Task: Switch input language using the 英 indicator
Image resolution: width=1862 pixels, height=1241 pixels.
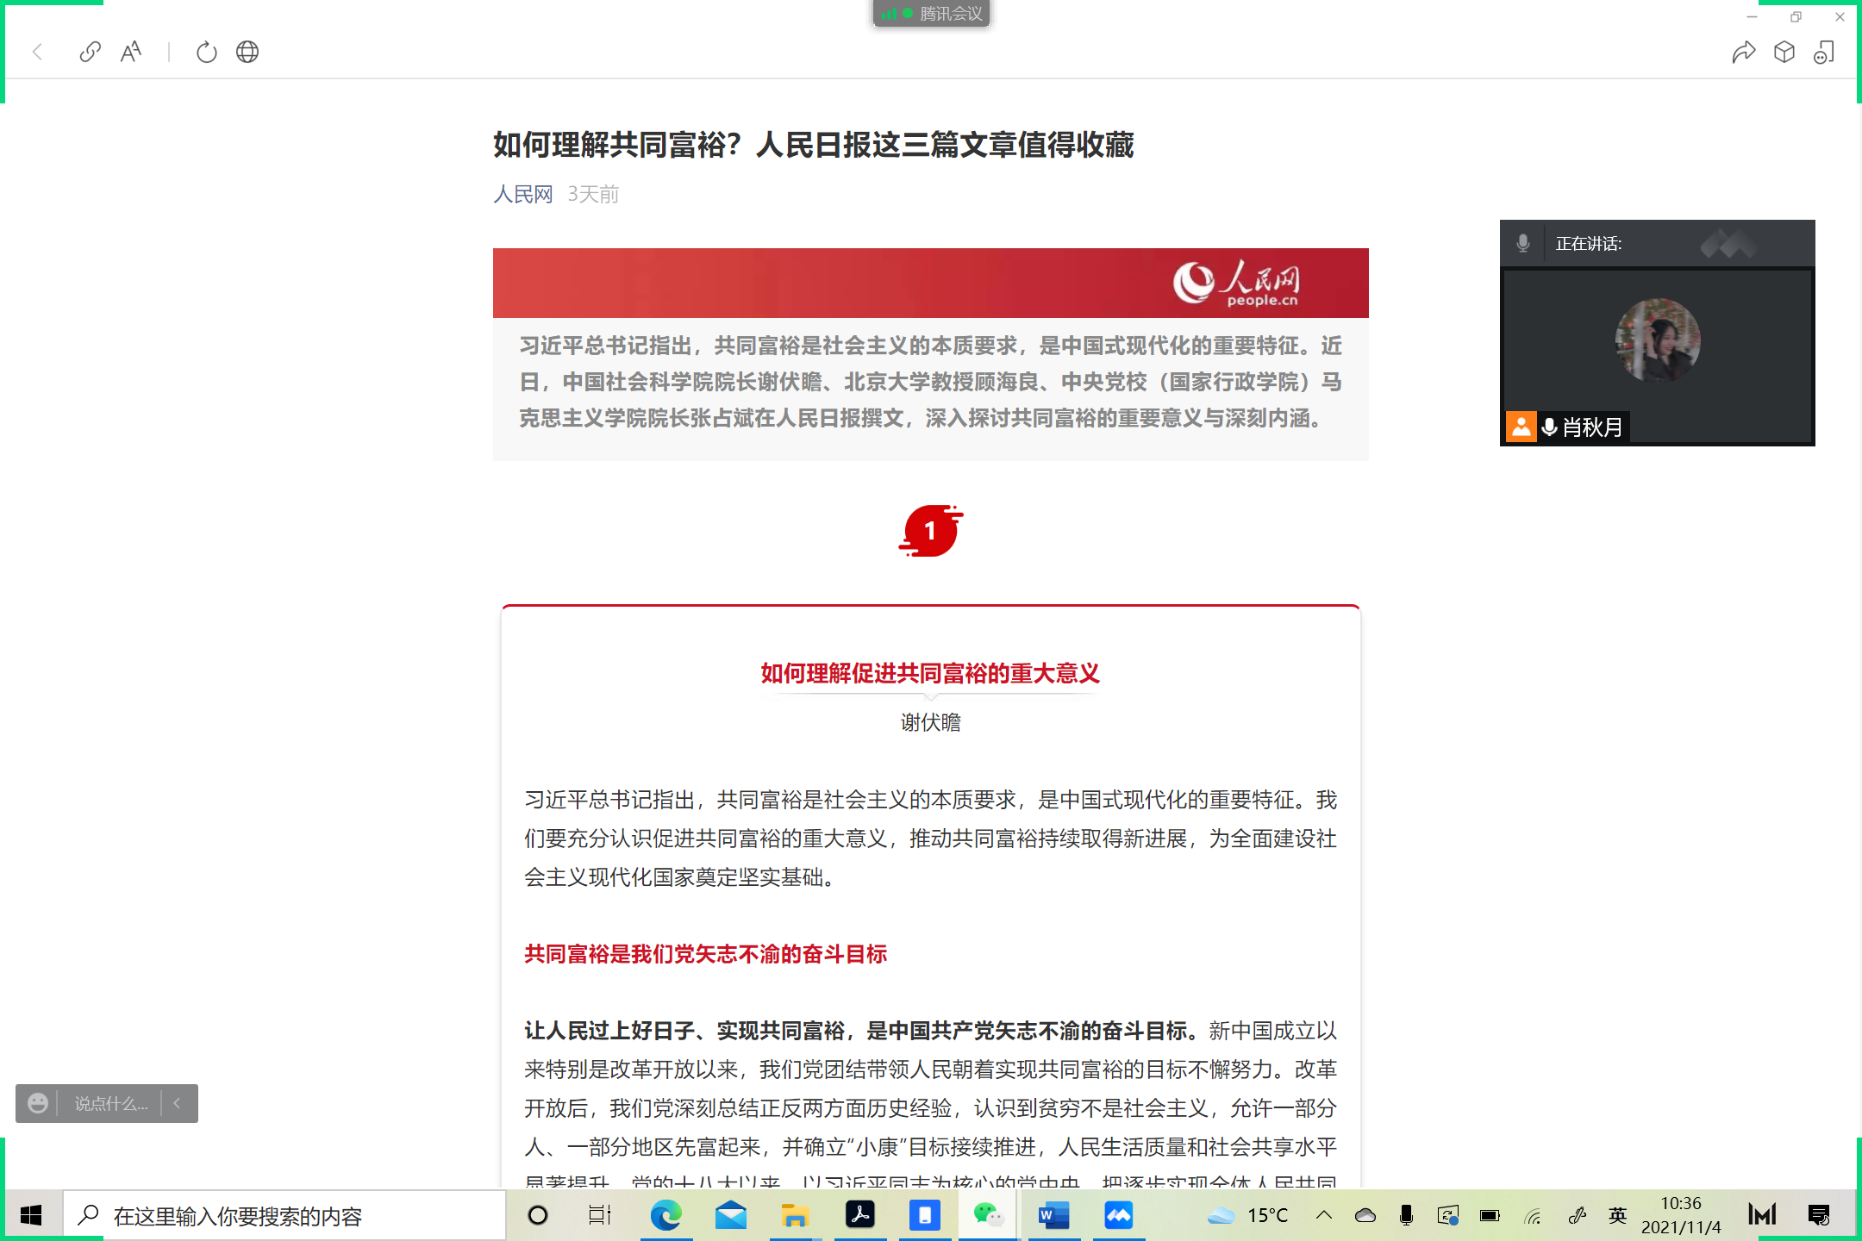Action: tap(1617, 1215)
